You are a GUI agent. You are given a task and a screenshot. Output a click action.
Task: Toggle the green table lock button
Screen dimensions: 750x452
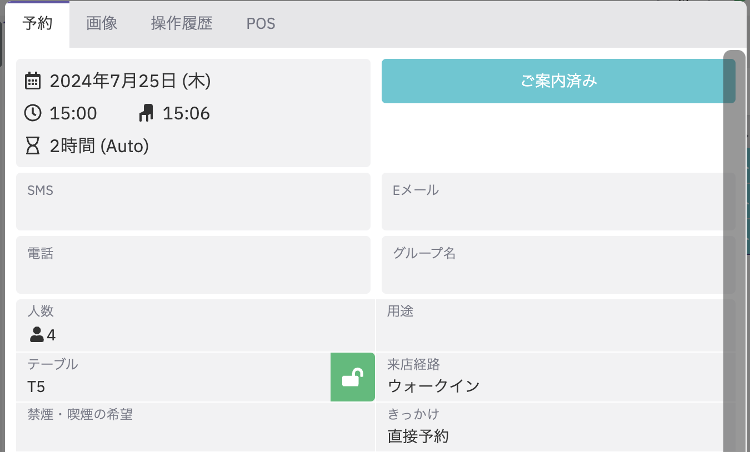[x=352, y=377]
